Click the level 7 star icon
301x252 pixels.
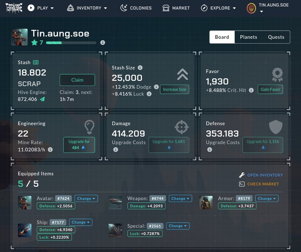[x=34, y=42]
